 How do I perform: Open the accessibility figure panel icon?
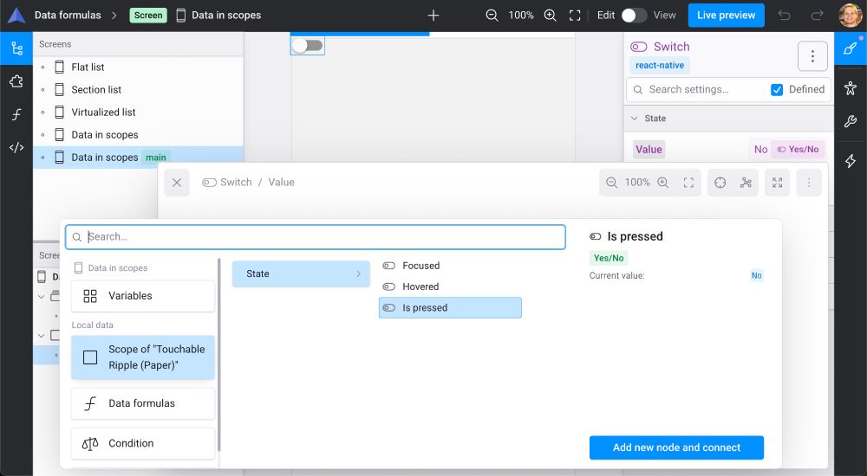point(851,87)
